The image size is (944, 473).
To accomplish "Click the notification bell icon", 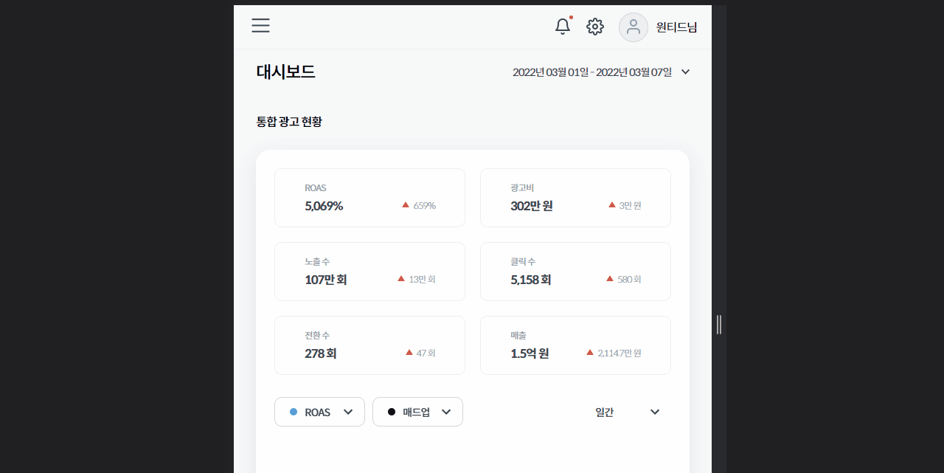I will pos(562,26).
